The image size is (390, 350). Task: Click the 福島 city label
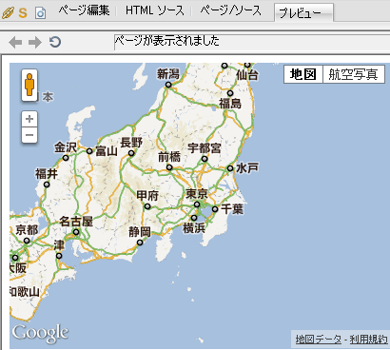[230, 104]
